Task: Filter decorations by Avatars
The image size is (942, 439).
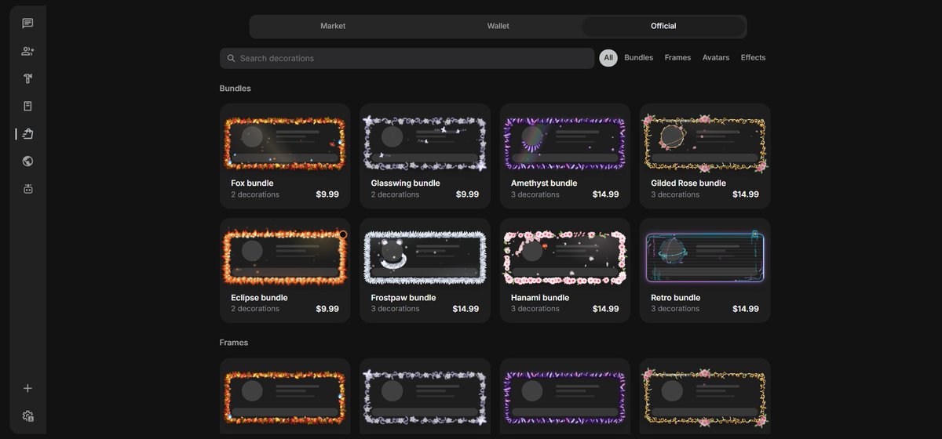Action: click(x=716, y=58)
